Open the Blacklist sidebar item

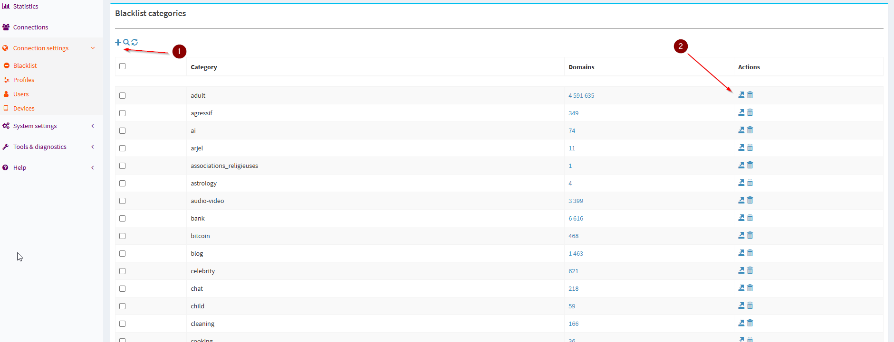(x=25, y=65)
